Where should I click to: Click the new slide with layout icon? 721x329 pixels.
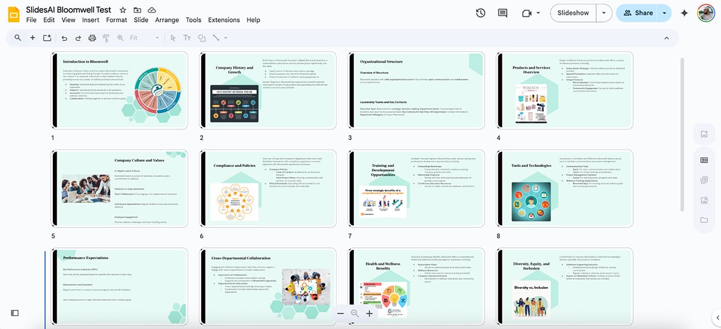click(x=47, y=38)
